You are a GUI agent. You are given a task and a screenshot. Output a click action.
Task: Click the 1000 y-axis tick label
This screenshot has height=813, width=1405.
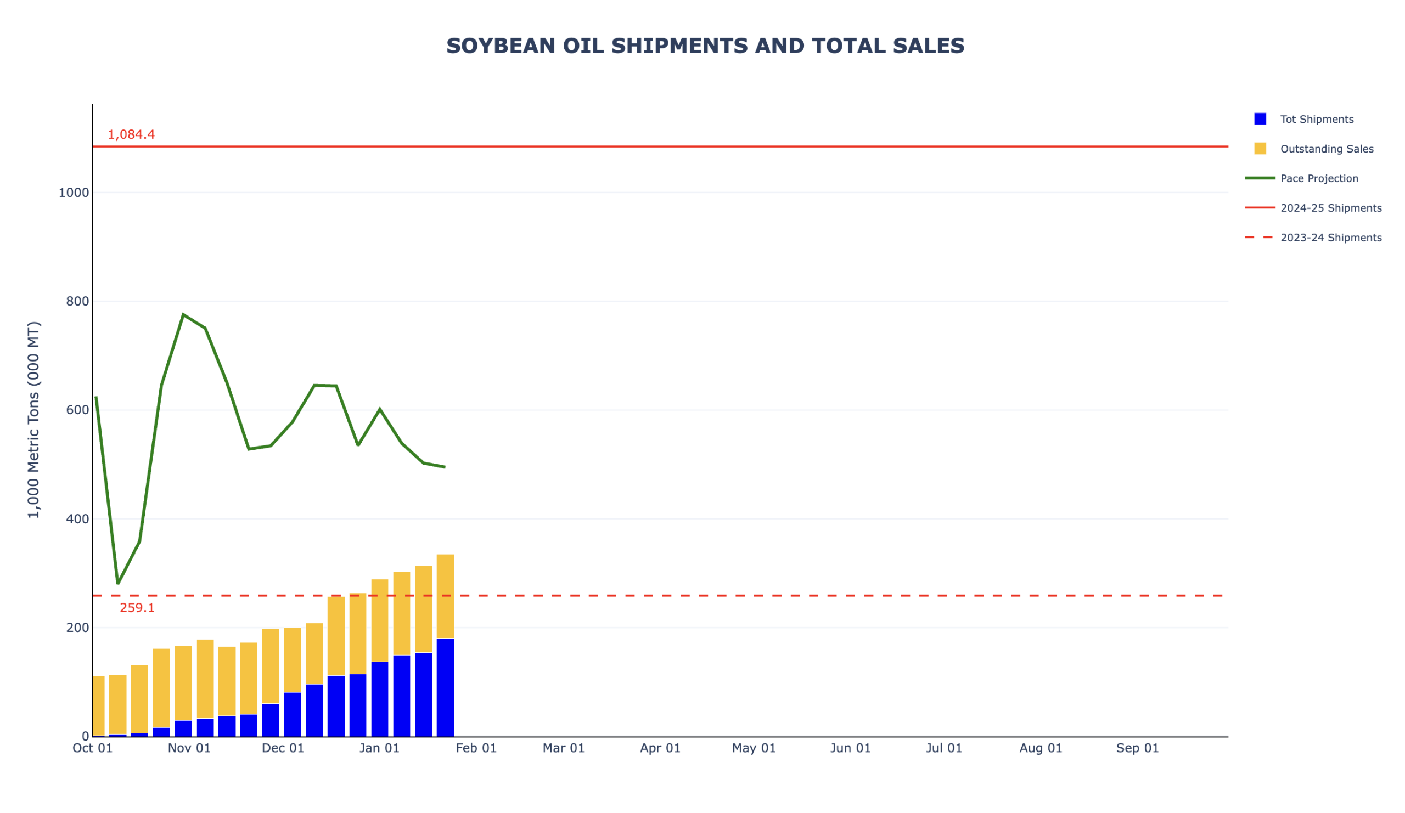[74, 193]
